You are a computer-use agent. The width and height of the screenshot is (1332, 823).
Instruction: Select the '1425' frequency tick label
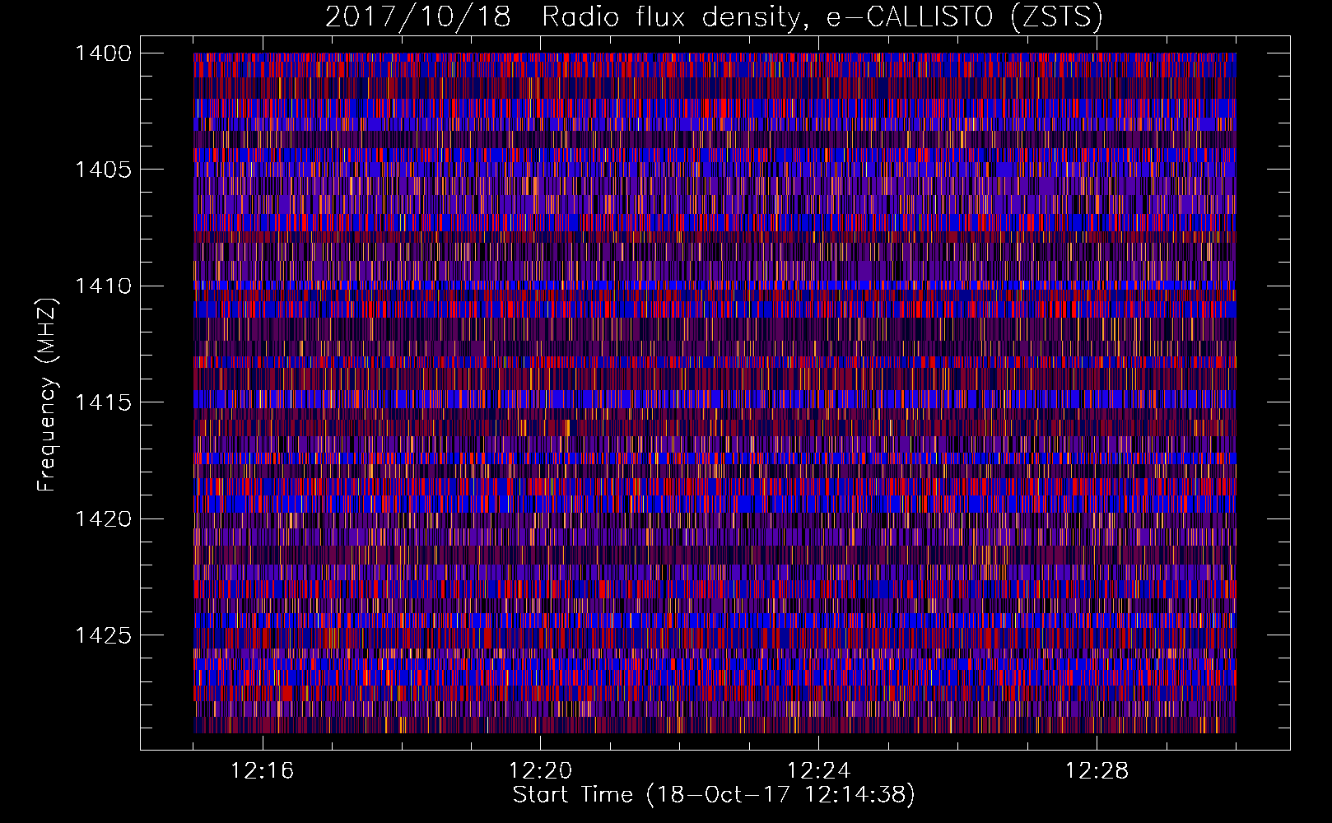(103, 635)
